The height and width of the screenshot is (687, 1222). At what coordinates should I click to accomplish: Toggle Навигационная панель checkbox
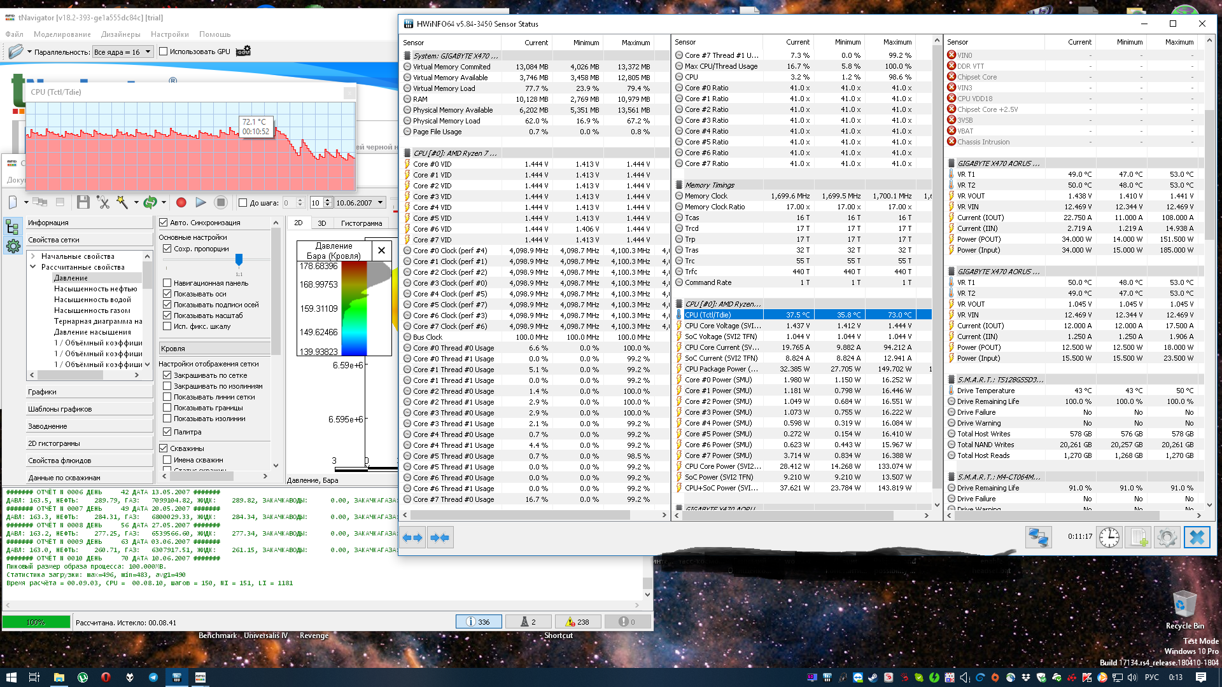click(167, 283)
